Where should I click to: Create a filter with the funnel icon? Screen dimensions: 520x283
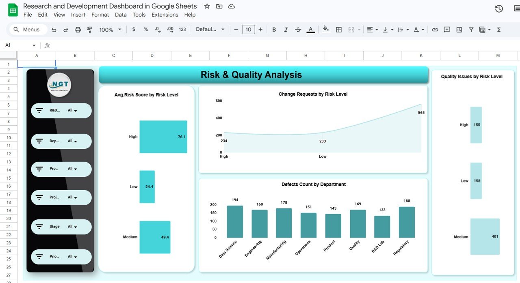point(471,29)
